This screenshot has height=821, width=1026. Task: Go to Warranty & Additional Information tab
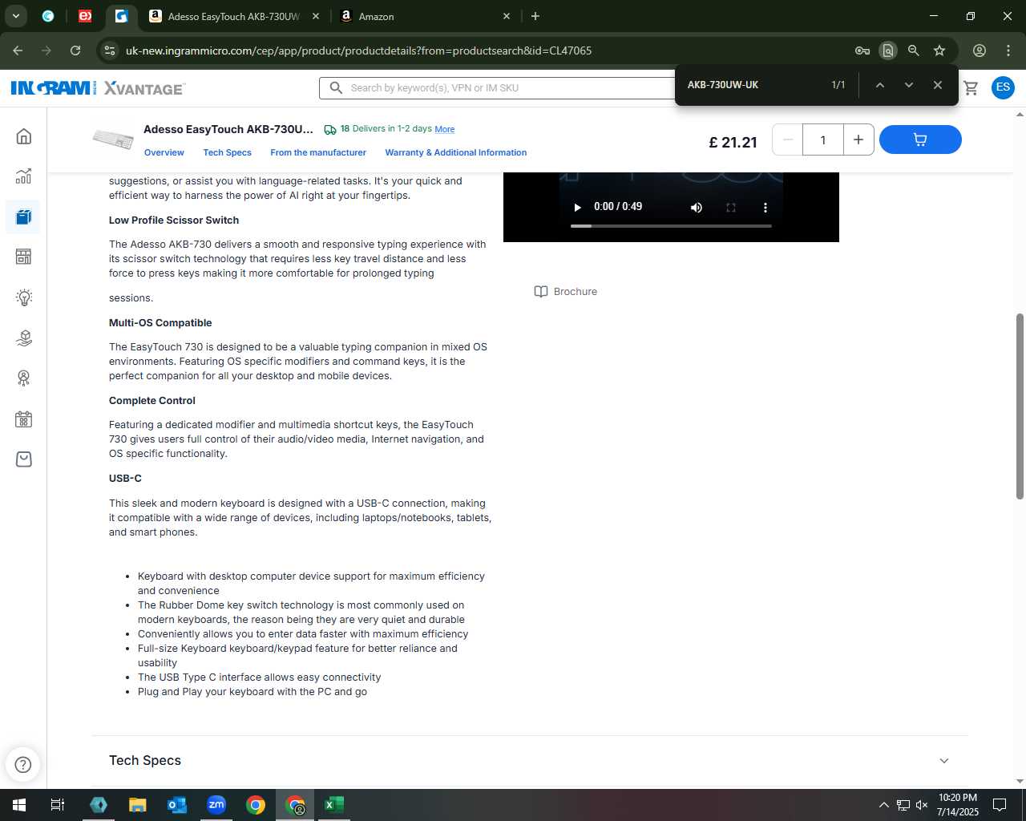click(456, 152)
